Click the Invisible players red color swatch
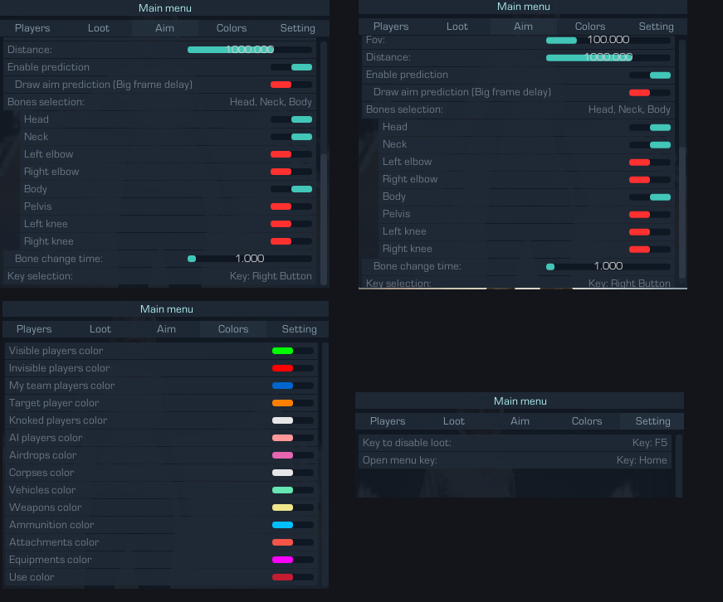 (282, 367)
